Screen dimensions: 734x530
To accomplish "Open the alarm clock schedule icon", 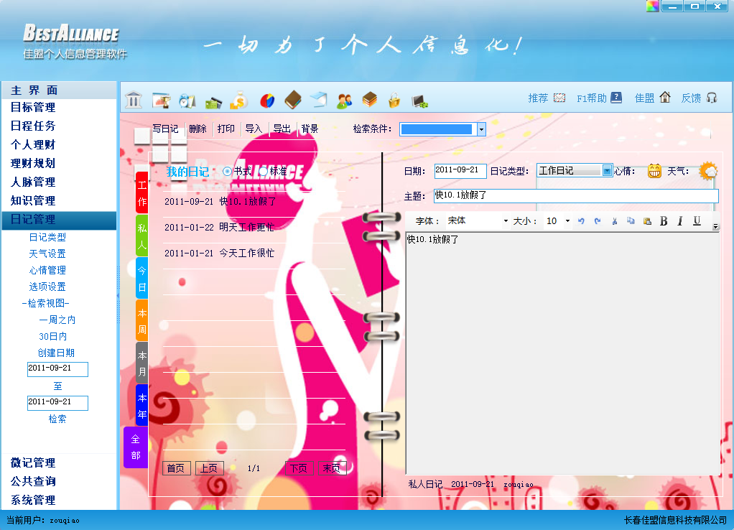I will coord(187,101).
